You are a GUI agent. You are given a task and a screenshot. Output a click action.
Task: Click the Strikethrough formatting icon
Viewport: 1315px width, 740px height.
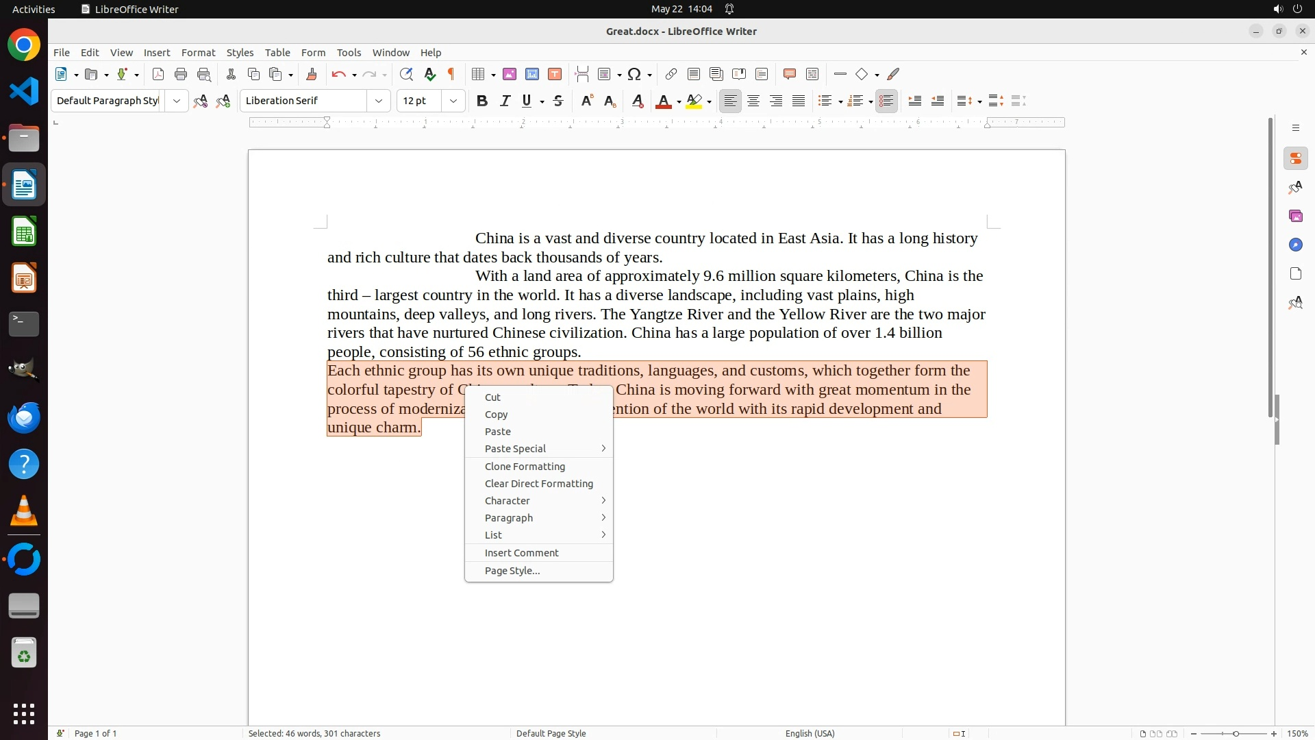click(x=558, y=101)
